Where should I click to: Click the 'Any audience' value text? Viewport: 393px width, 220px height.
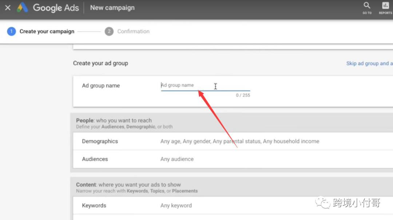click(177, 159)
